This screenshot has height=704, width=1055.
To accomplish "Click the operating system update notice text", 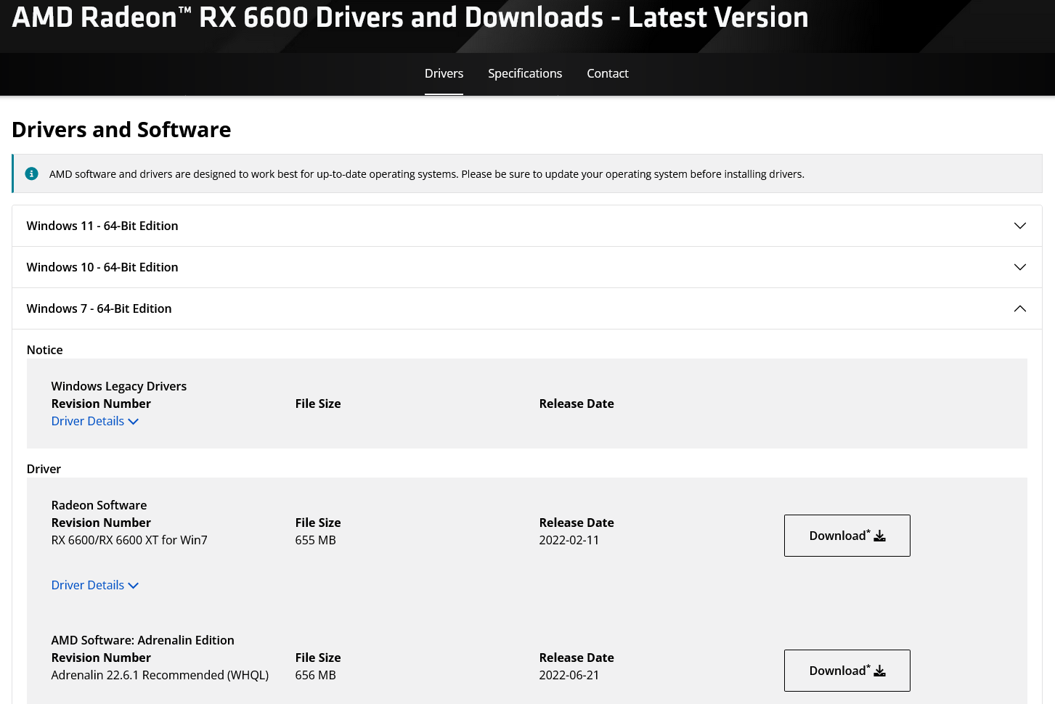I will [427, 174].
